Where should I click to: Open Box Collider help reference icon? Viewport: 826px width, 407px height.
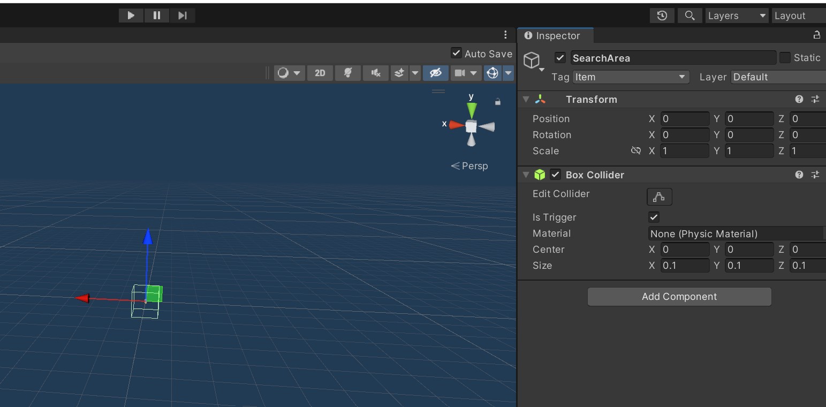tap(799, 175)
